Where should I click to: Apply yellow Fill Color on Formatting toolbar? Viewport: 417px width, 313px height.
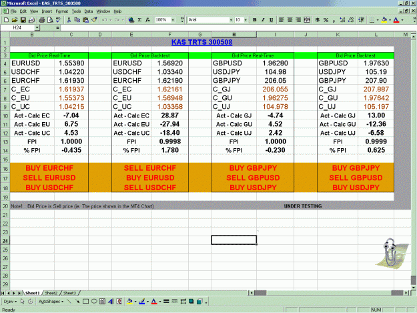[x=384, y=20]
